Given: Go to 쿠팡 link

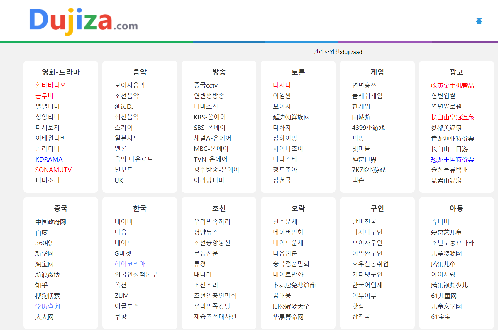Looking at the screenshot, I should point(121,317).
